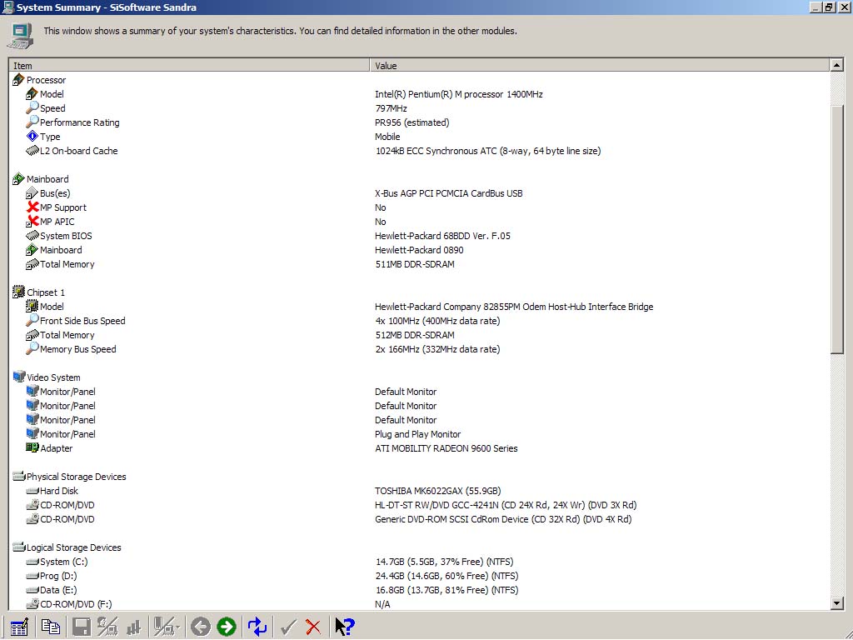Click the value '24.4GB (14.6GB, 60% Free) (NTFS)'

tap(446, 575)
